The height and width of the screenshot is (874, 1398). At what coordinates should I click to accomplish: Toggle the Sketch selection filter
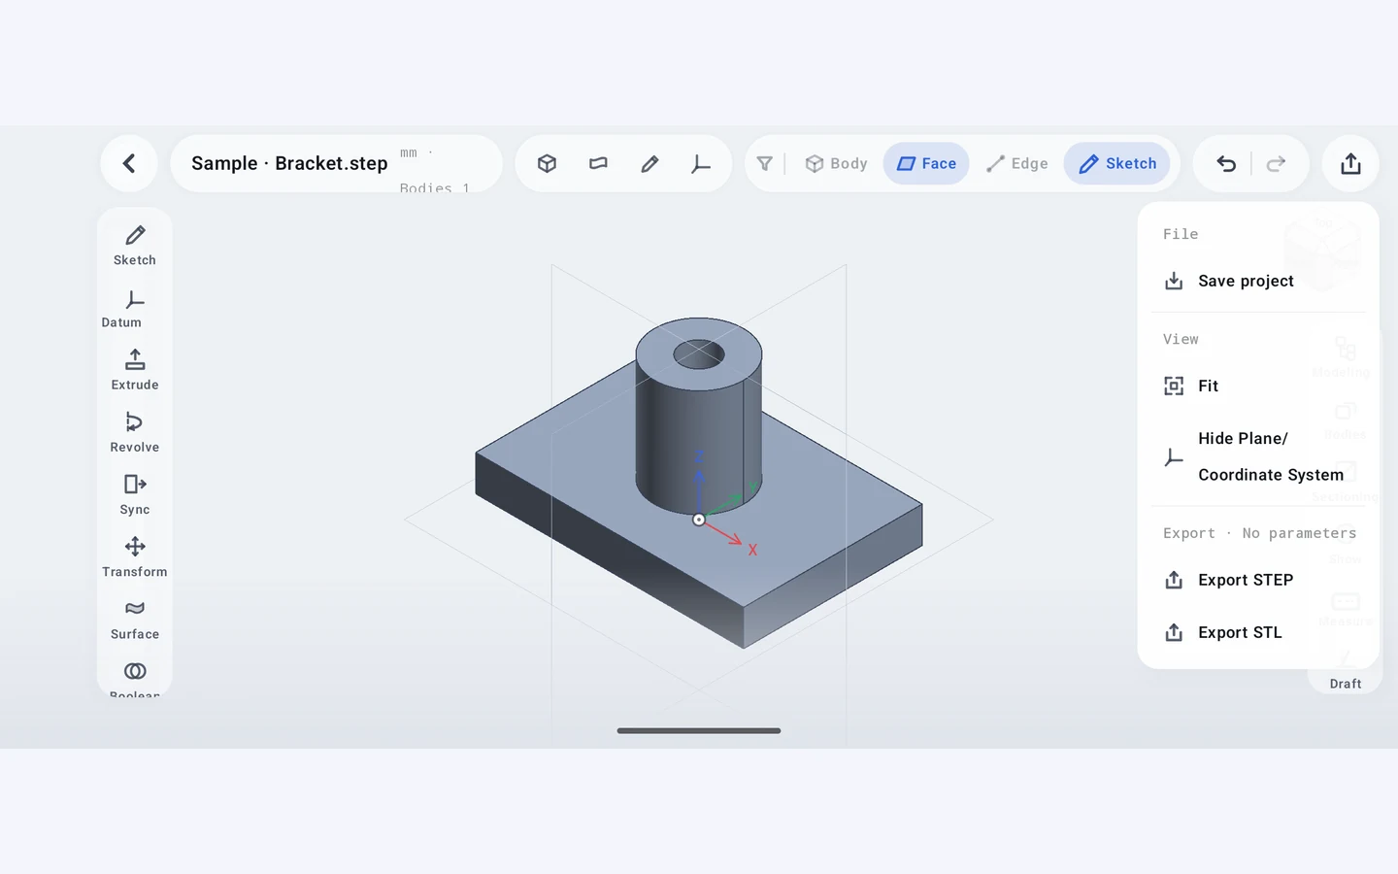tap(1117, 163)
